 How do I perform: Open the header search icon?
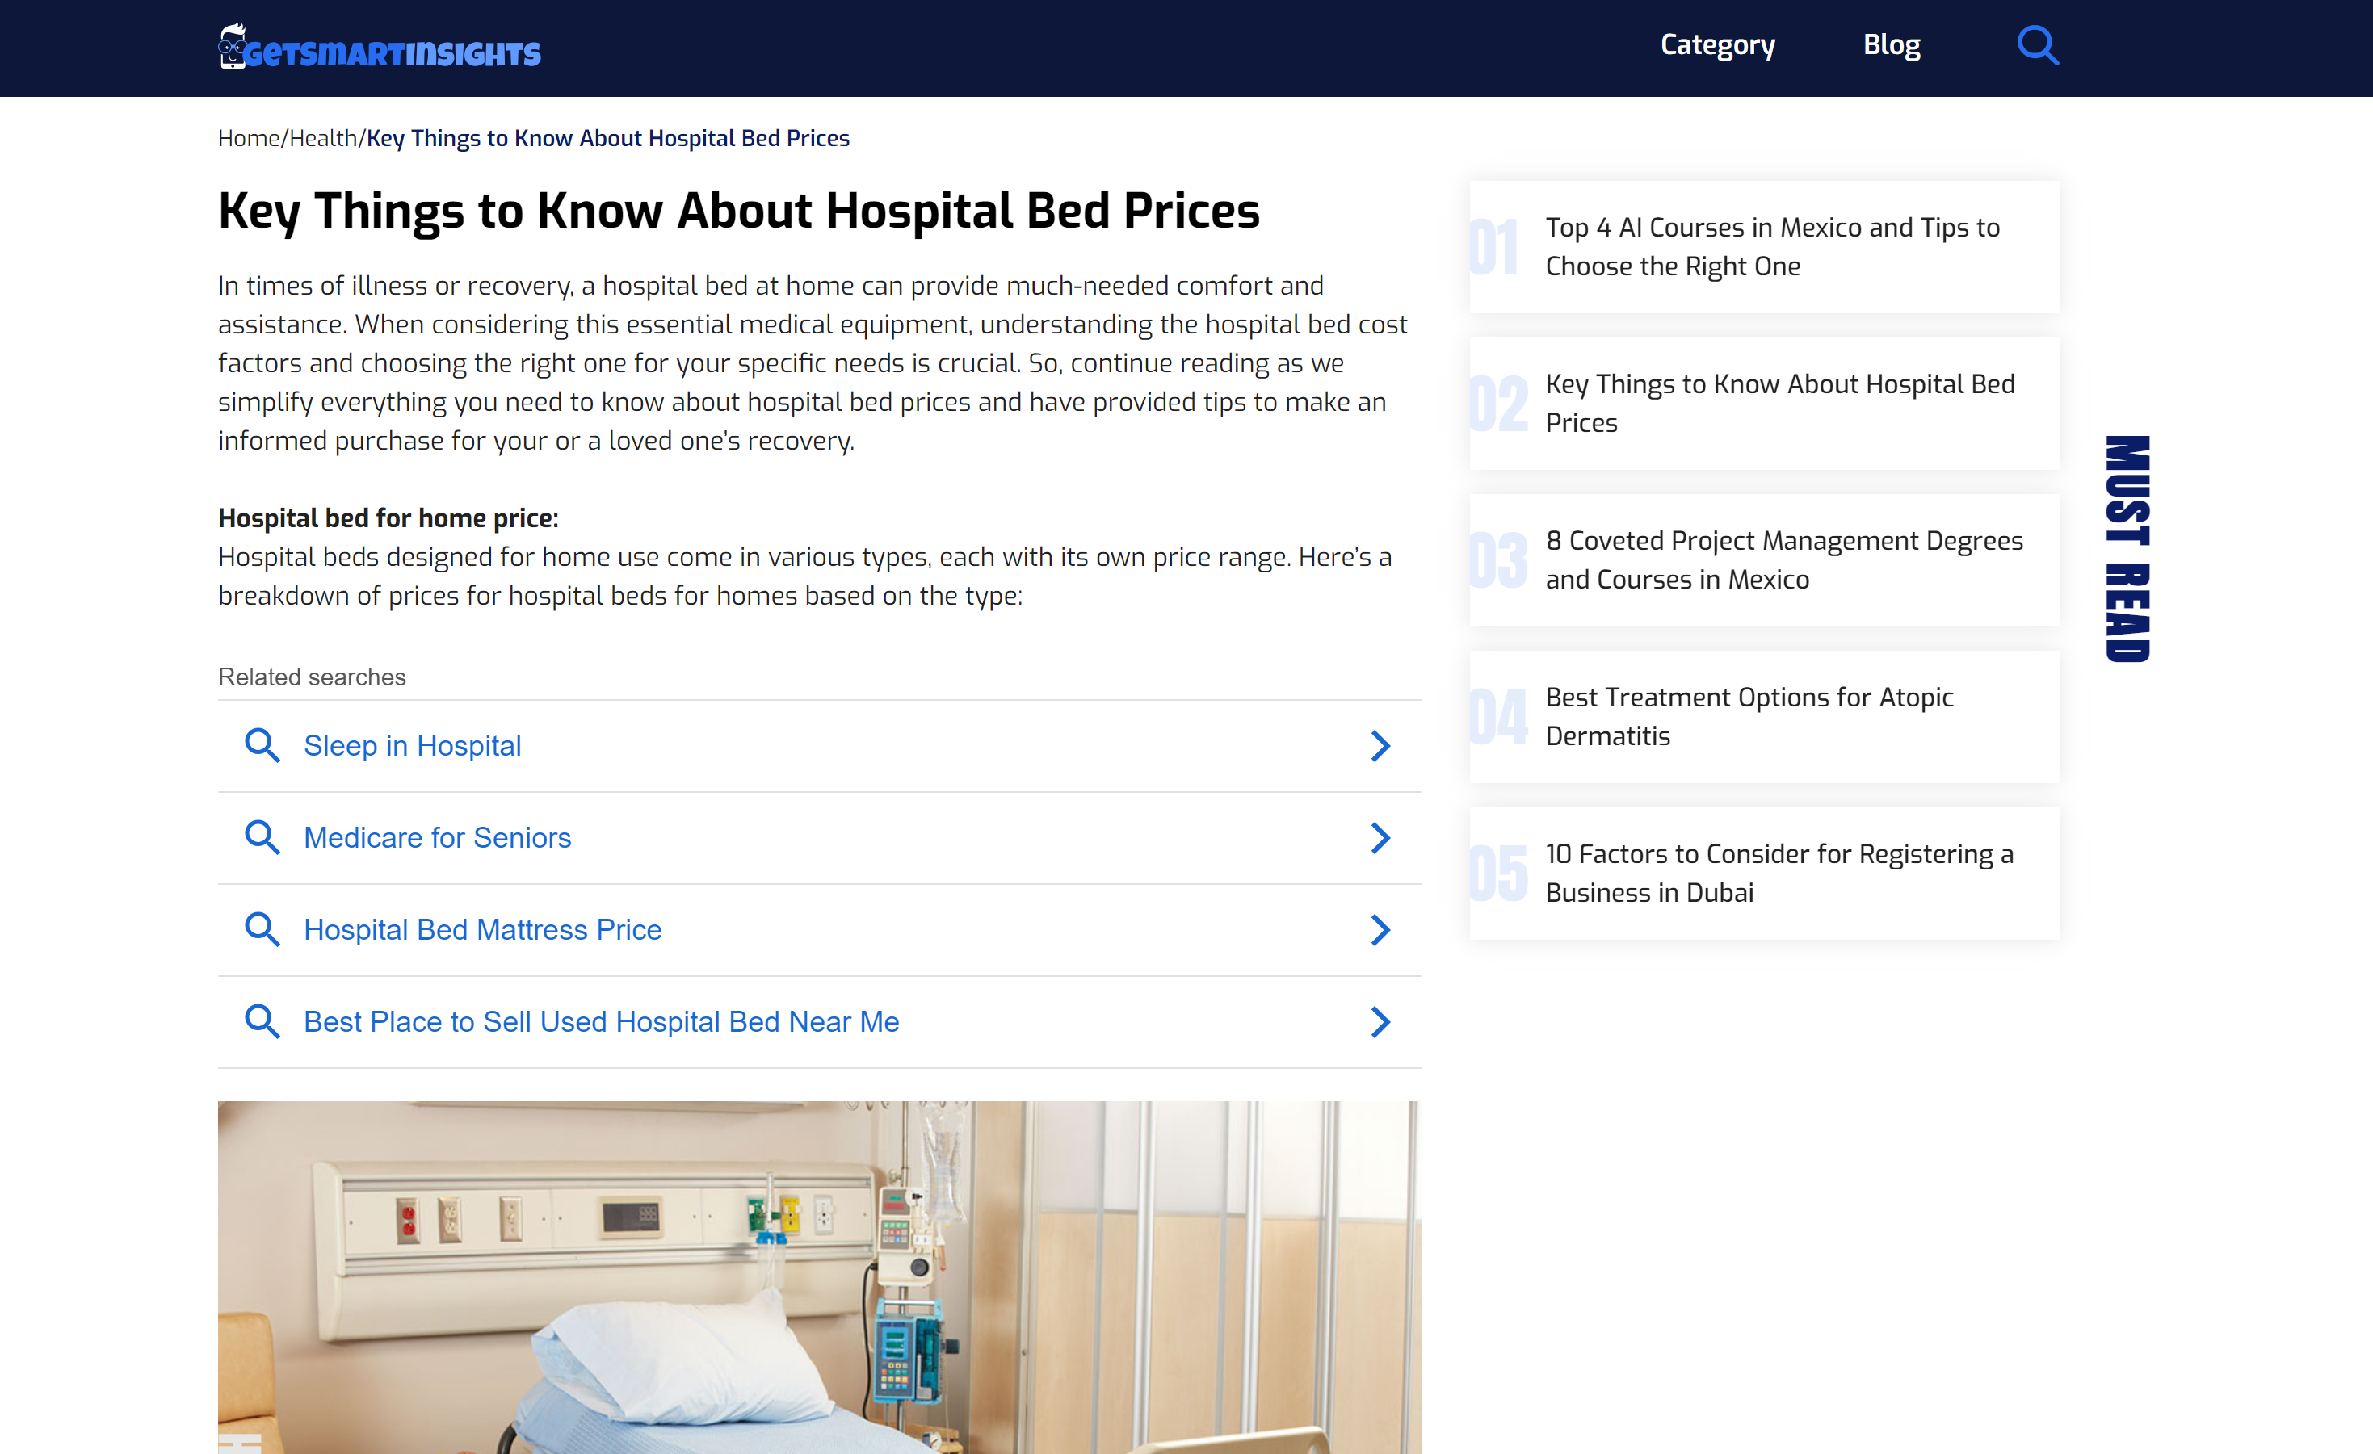(x=2037, y=45)
